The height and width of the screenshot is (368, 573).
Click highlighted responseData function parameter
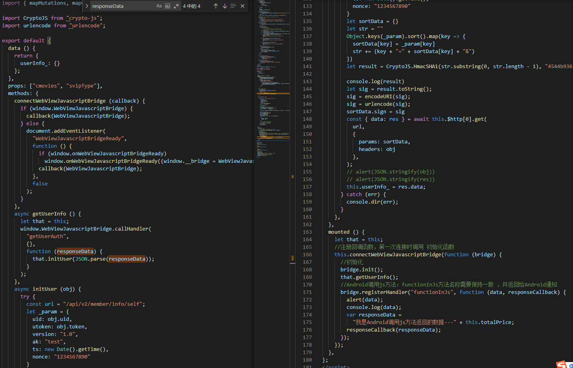75,252
